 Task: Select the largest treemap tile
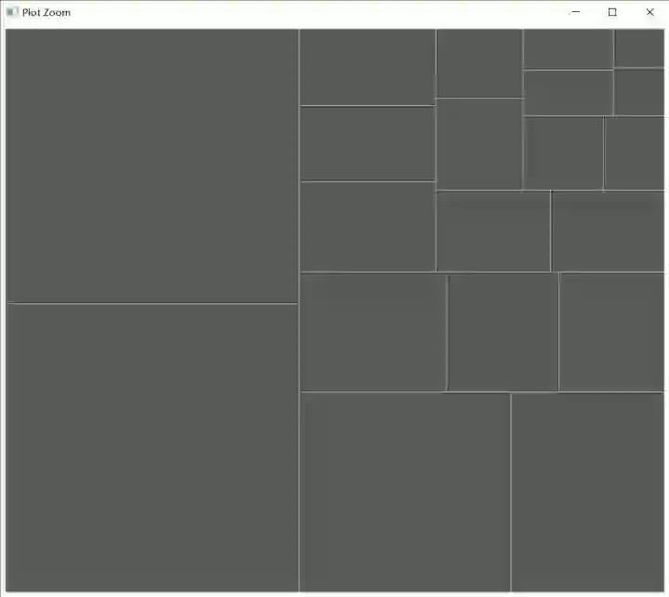pos(152,447)
